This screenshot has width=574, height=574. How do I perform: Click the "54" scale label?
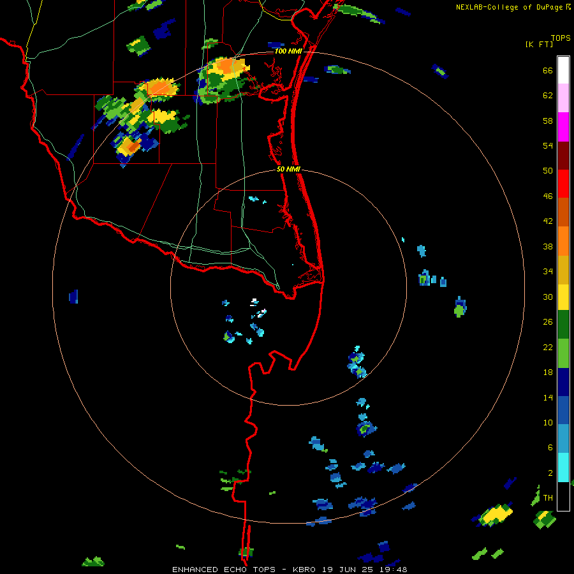pyautogui.click(x=548, y=145)
